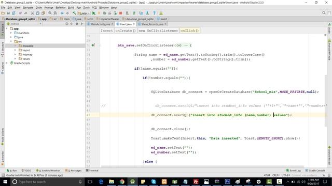Click the new OnClickListener breadcrumb
Viewport: 332px width, 186px height.
[x=158, y=30]
